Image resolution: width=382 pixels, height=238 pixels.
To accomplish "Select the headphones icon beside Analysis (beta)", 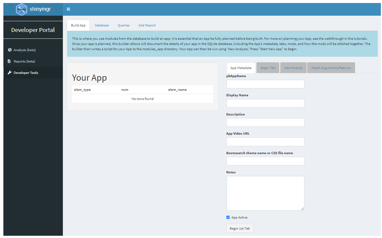I will [x=9, y=49].
